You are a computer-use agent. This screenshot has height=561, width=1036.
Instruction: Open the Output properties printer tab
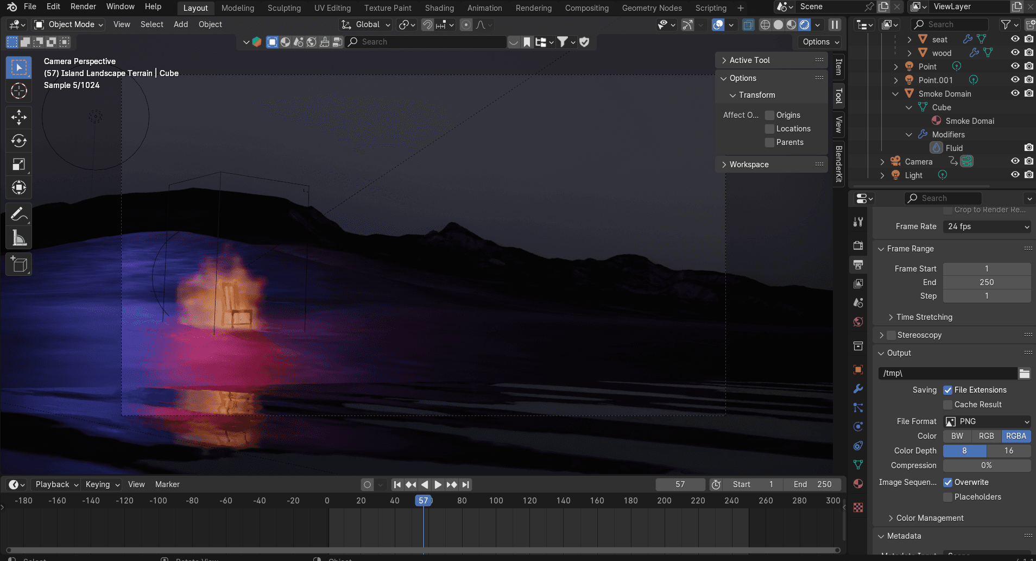tap(858, 264)
